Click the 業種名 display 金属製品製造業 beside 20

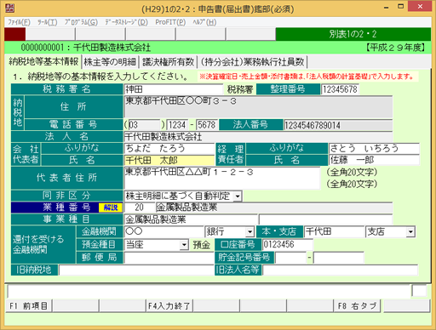click(274, 208)
